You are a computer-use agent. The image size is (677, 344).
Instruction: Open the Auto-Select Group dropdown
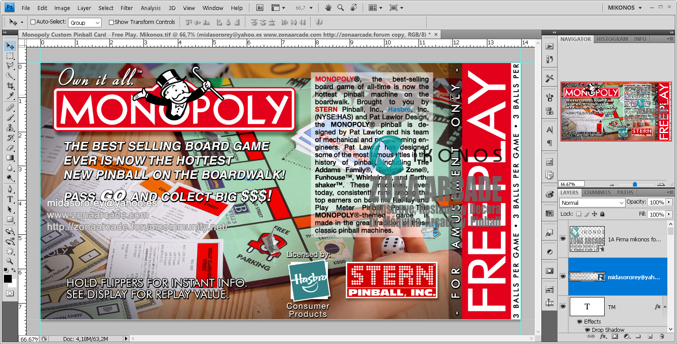tap(85, 23)
